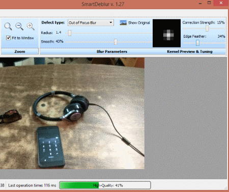Click the magnifier zoom reset icon
The image size is (229, 192).
pos(8,26)
